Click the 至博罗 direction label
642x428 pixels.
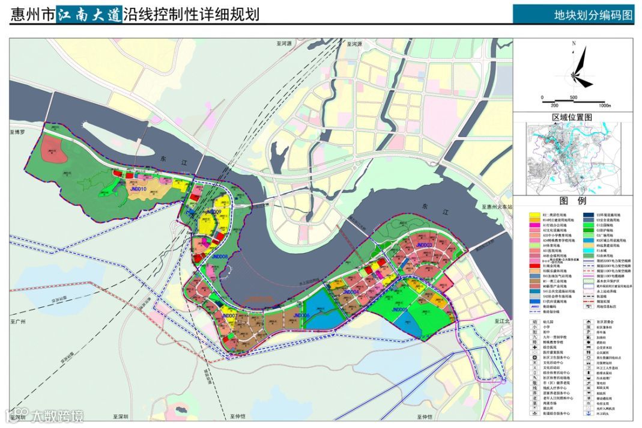tap(18, 132)
